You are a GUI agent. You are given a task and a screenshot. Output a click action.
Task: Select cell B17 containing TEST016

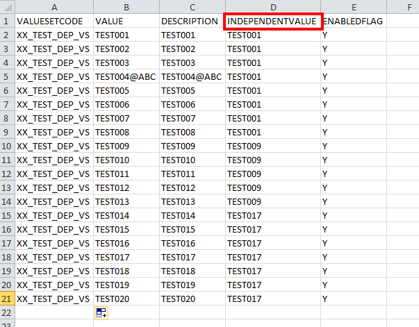[126, 243]
